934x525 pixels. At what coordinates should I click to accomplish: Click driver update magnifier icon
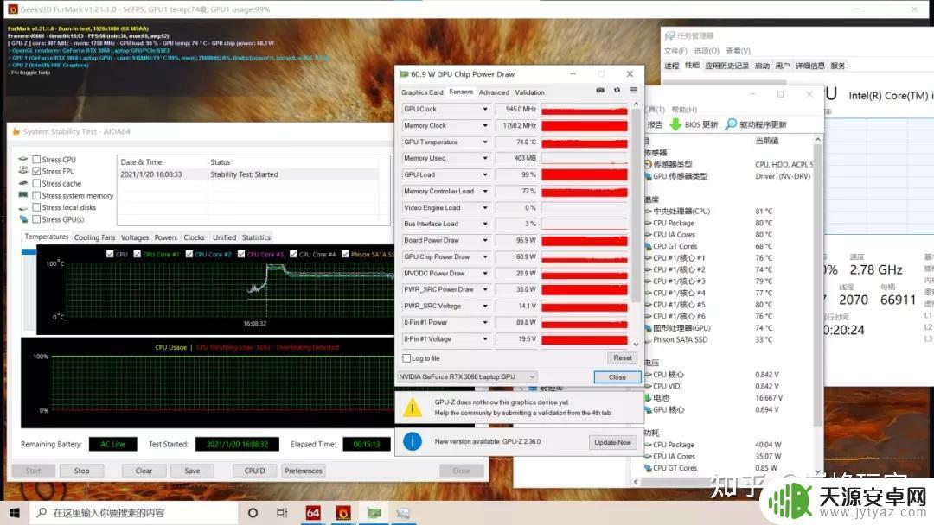click(731, 124)
